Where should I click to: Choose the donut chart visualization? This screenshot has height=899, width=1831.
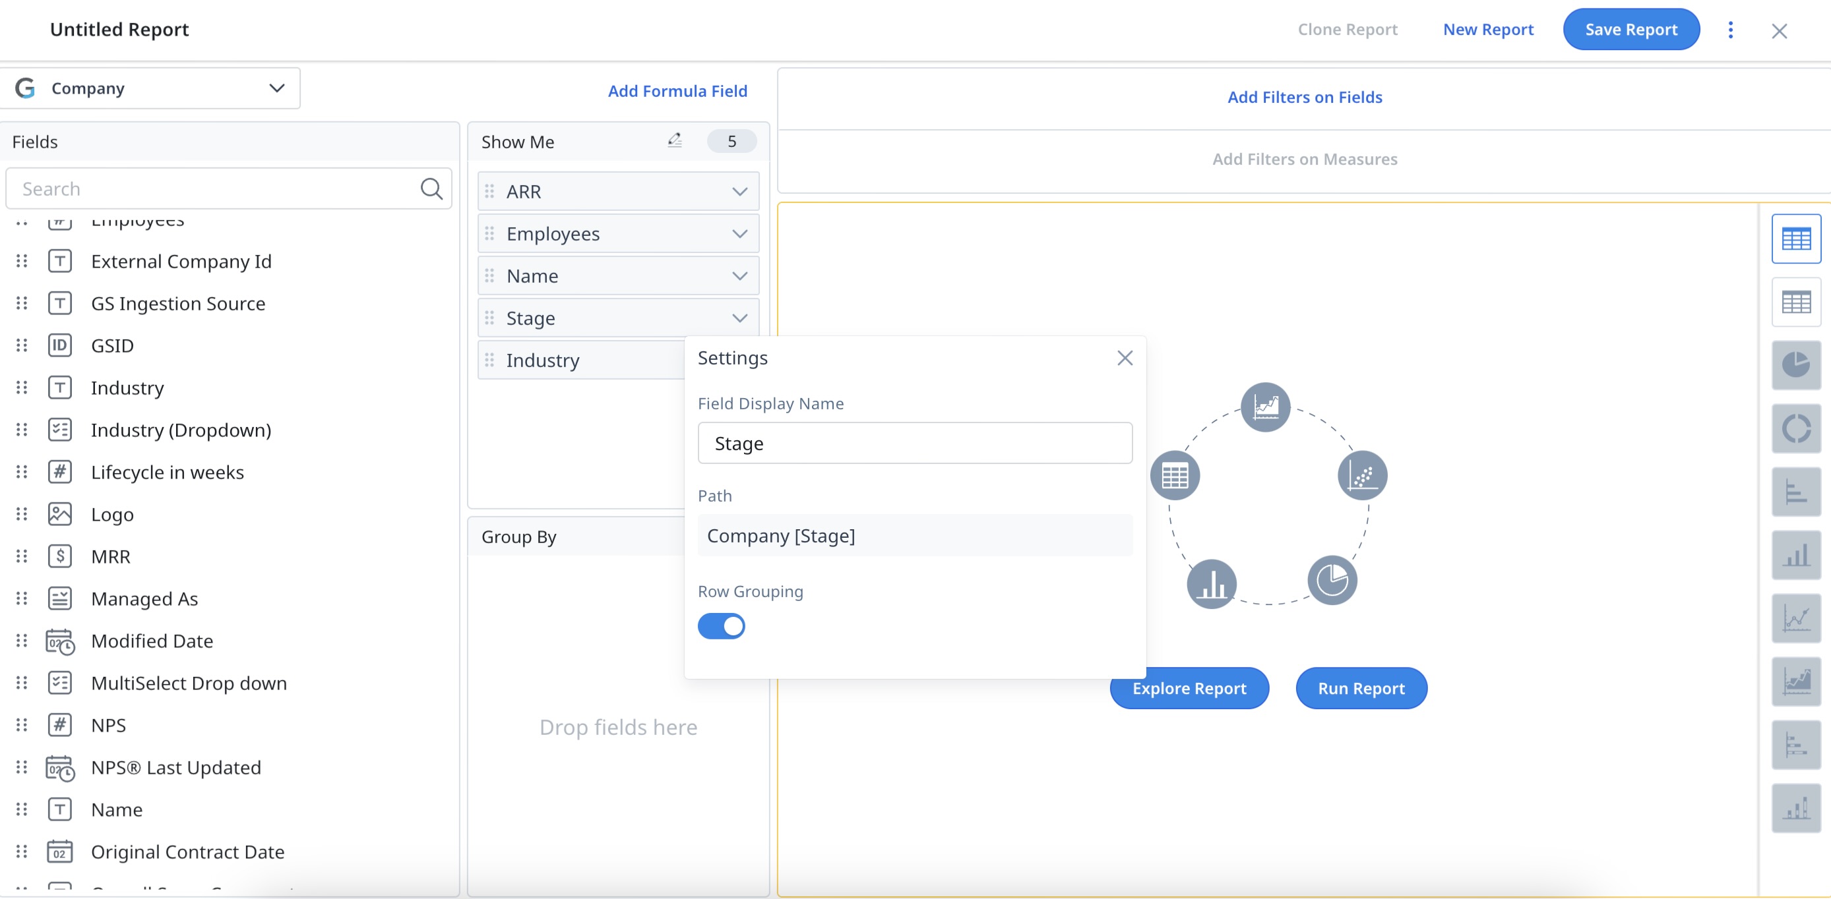[x=1795, y=429]
